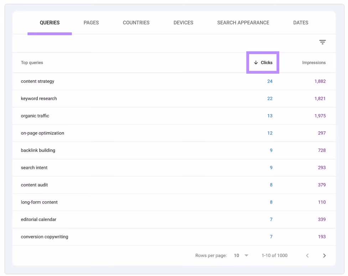348x276 pixels.
Task: Click the 379 impressions value
Action: (x=322, y=185)
